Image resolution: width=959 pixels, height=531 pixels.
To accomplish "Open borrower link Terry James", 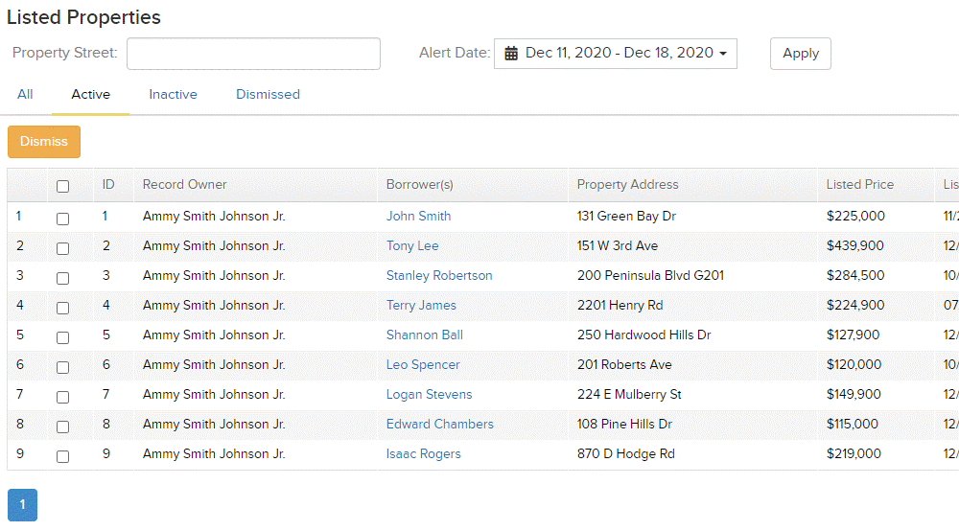I will (x=421, y=306).
